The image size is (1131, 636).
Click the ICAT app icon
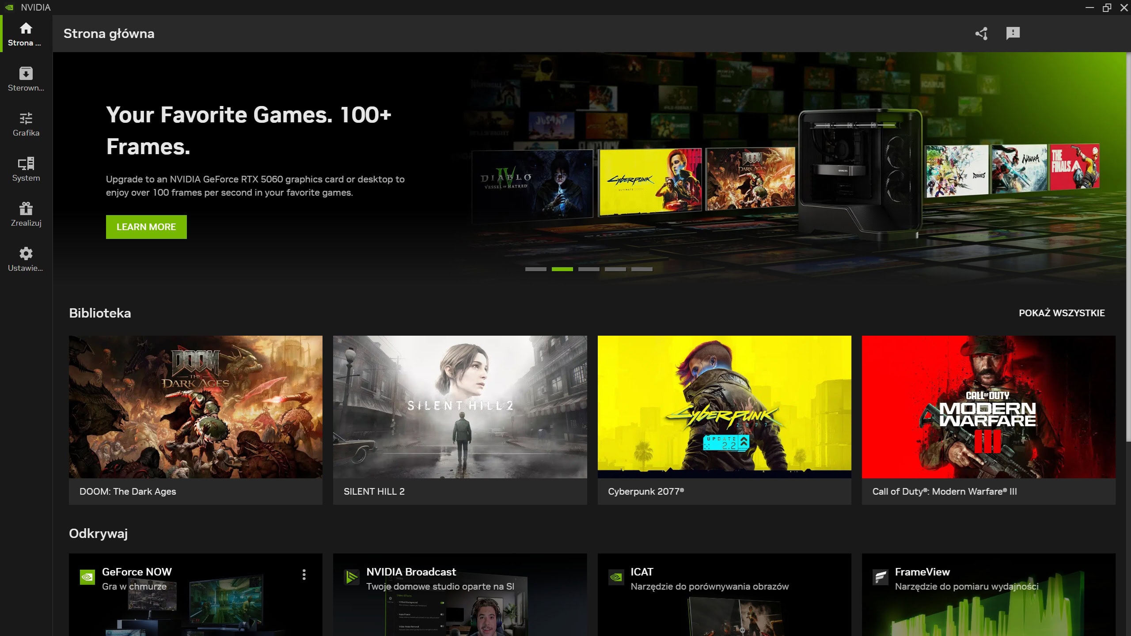click(x=616, y=577)
